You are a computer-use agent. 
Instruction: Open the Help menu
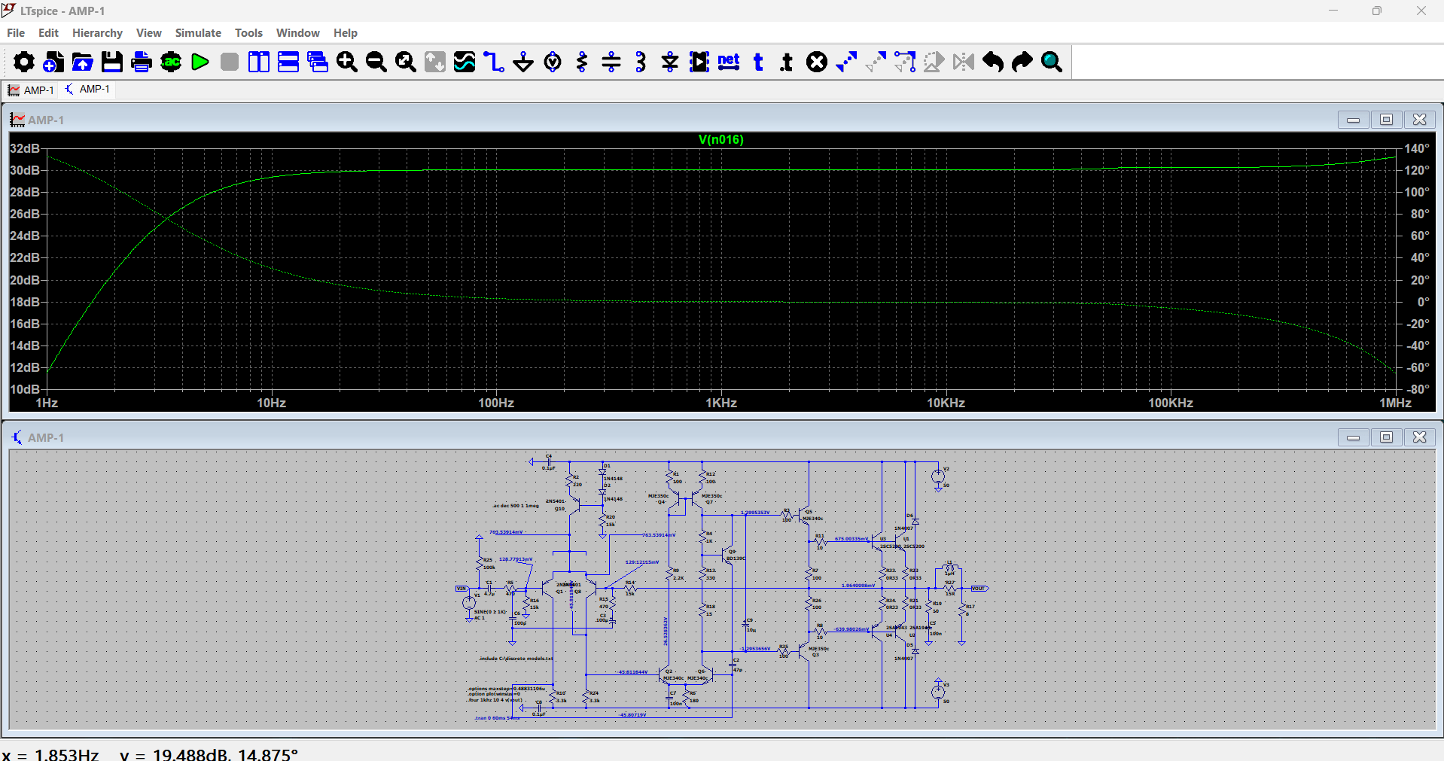(346, 33)
